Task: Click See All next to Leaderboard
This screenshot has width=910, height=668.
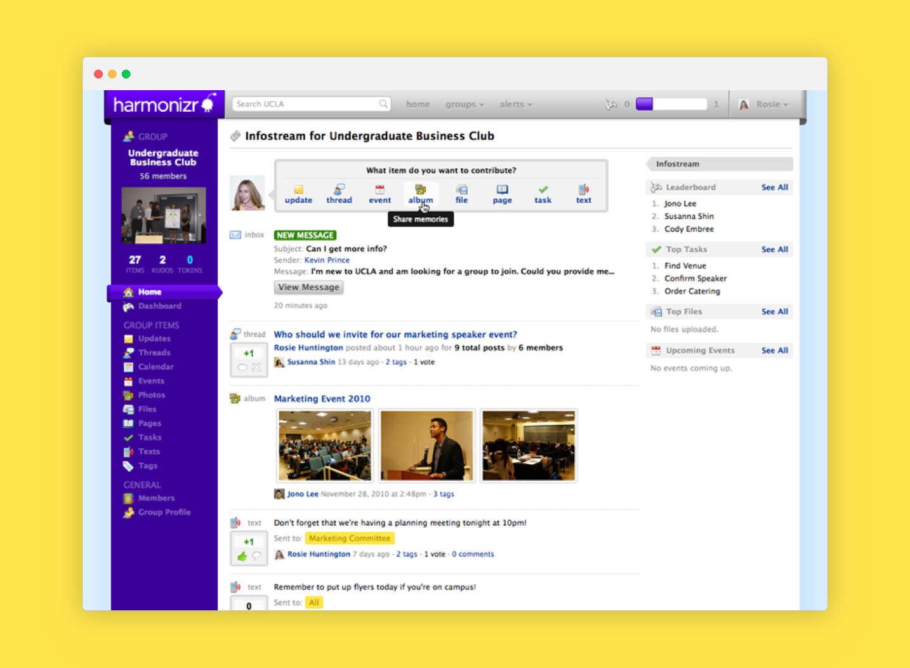Action: coord(774,187)
